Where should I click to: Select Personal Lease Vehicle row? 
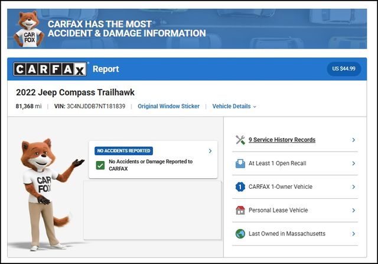click(x=278, y=210)
